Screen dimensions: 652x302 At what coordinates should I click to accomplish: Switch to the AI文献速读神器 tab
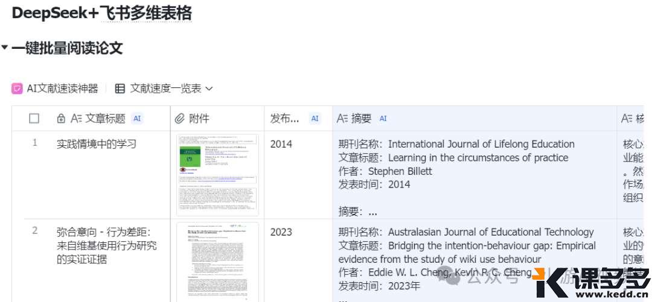pos(55,89)
